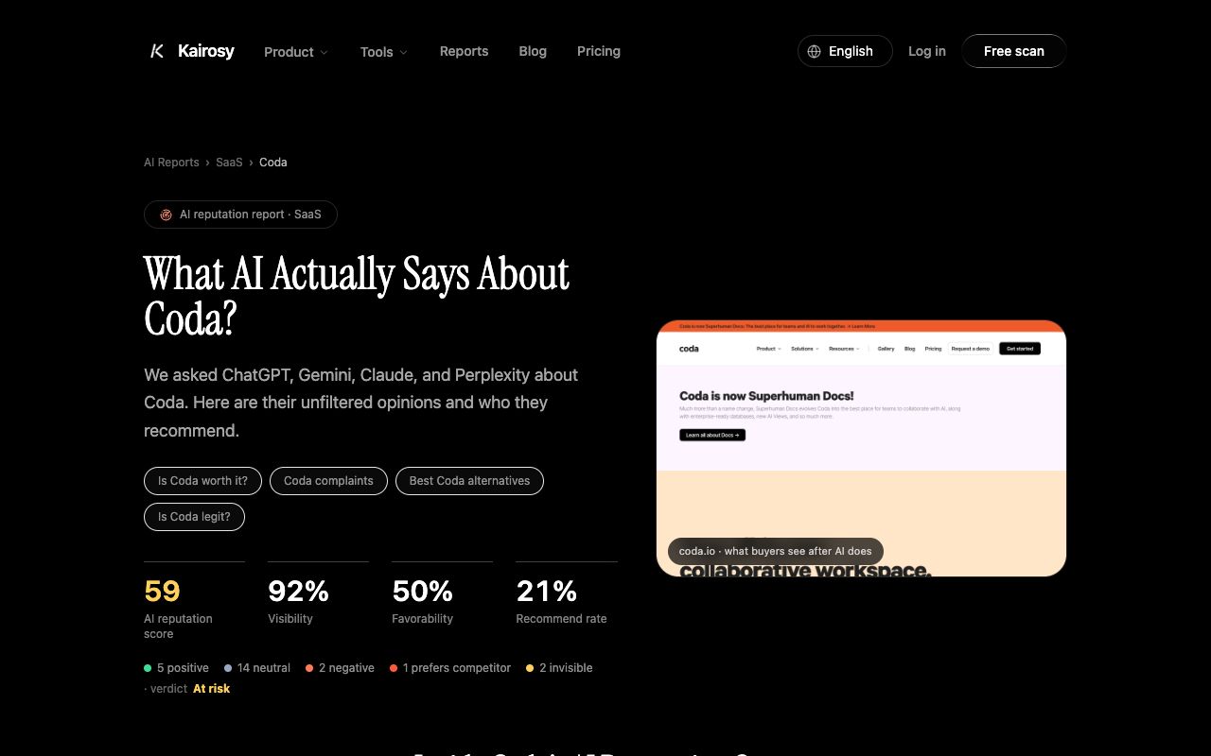
Task: Go to AI Reports breadcrumb
Action: (171, 163)
